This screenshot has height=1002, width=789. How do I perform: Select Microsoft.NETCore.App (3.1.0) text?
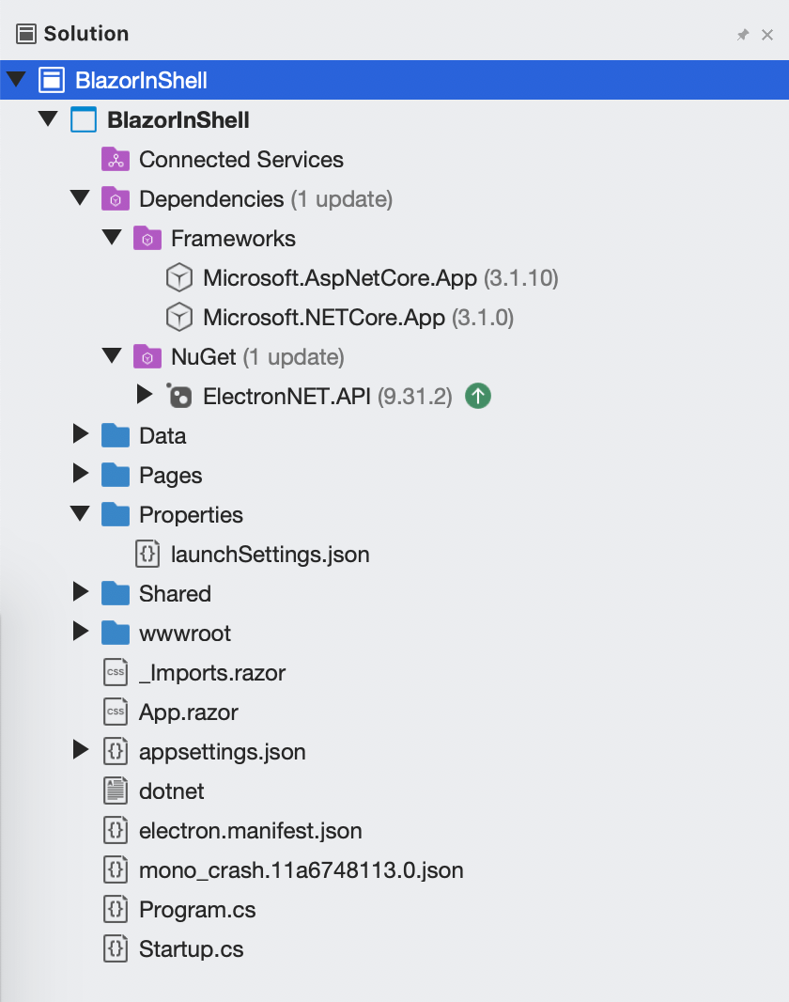click(x=358, y=319)
